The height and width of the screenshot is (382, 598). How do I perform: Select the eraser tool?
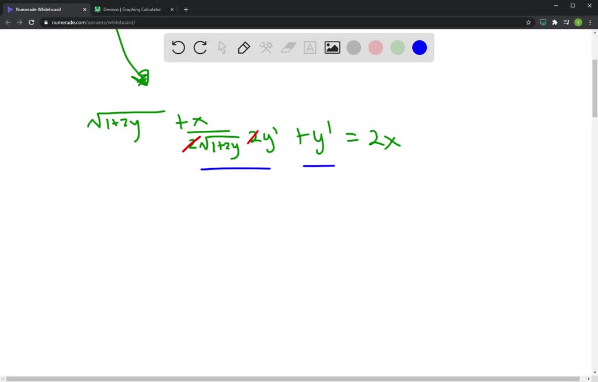288,47
